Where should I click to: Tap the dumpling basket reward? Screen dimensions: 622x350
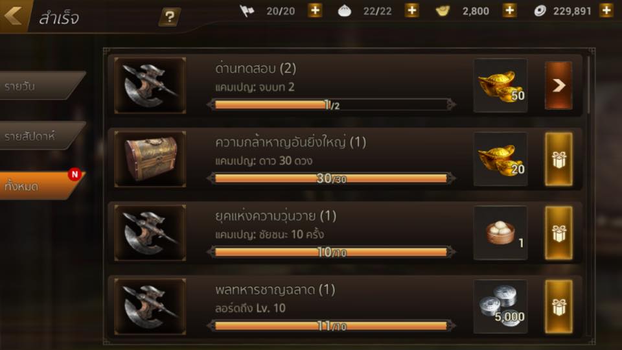501,233
